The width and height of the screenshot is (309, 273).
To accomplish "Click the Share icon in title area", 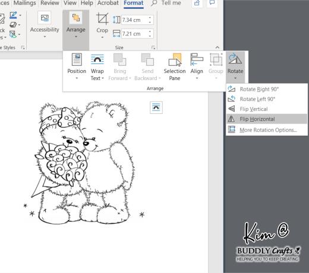I will 197,3.
